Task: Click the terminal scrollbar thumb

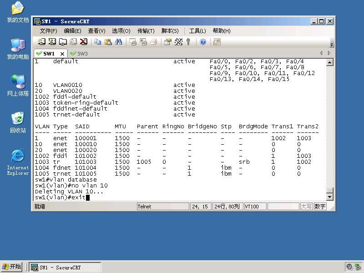Action: [x=330, y=190]
